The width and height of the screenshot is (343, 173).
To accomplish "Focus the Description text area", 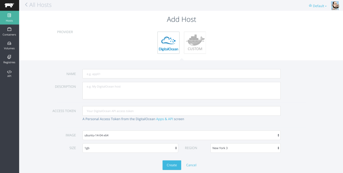I will tap(181, 91).
